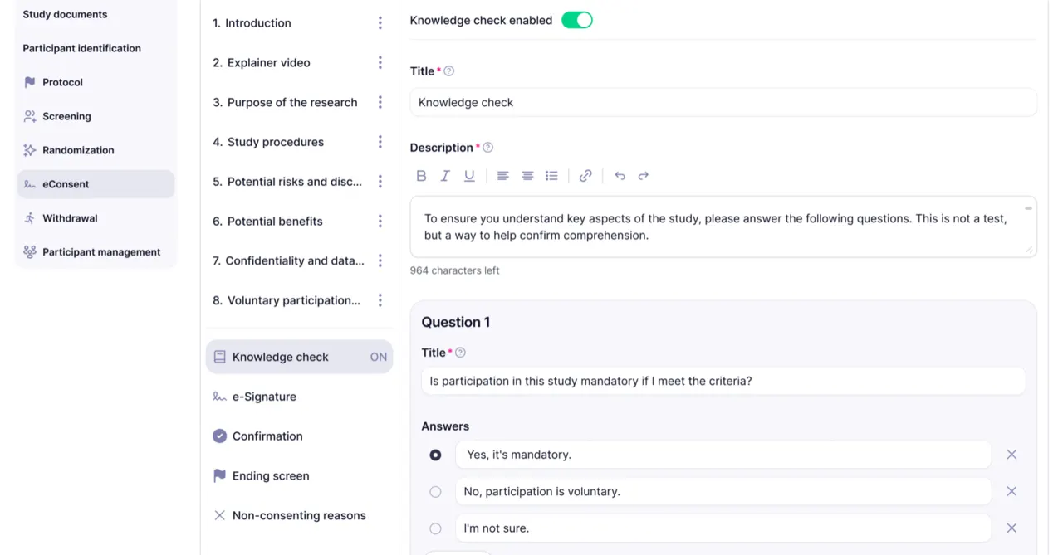This screenshot has height=555, width=1063.
Task: Click the Protocol flag icon
Action: pos(30,82)
